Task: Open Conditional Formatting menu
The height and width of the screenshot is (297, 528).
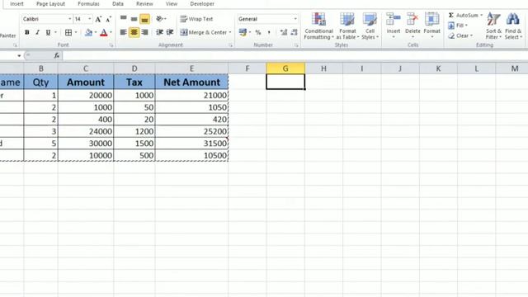Action: click(318, 26)
